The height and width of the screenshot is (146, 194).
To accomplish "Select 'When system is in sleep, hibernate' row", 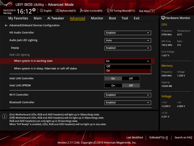I will [46, 68].
